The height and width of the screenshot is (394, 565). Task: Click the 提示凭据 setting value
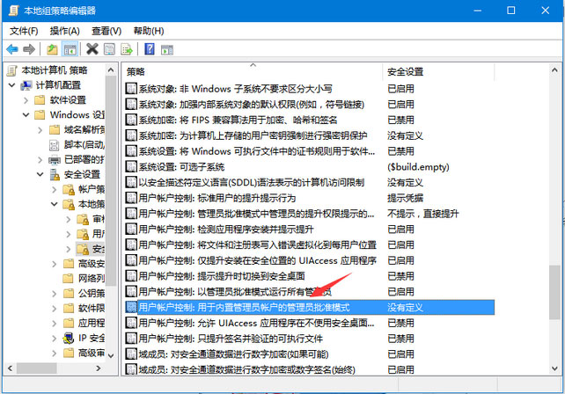click(x=405, y=198)
